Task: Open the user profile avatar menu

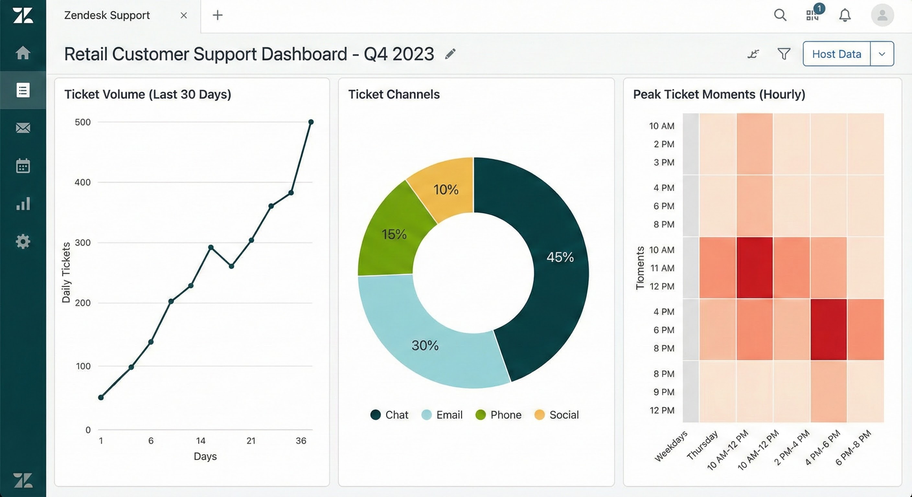Action: click(882, 15)
